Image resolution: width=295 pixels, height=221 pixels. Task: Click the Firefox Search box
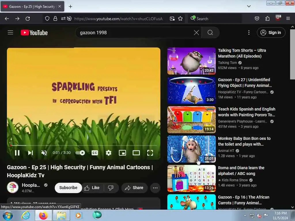[215, 19]
